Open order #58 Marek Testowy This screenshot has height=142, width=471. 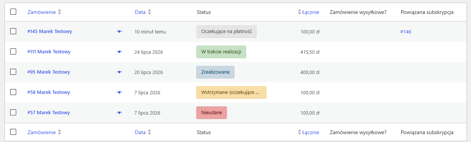pos(49,92)
